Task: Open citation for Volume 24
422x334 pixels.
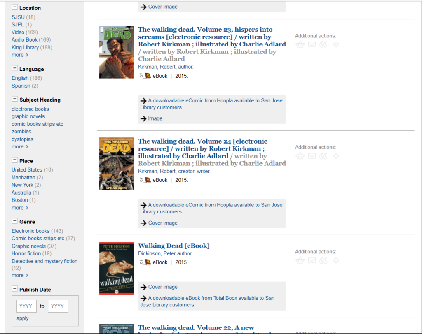Action: pyautogui.click(x=323, y=156)
